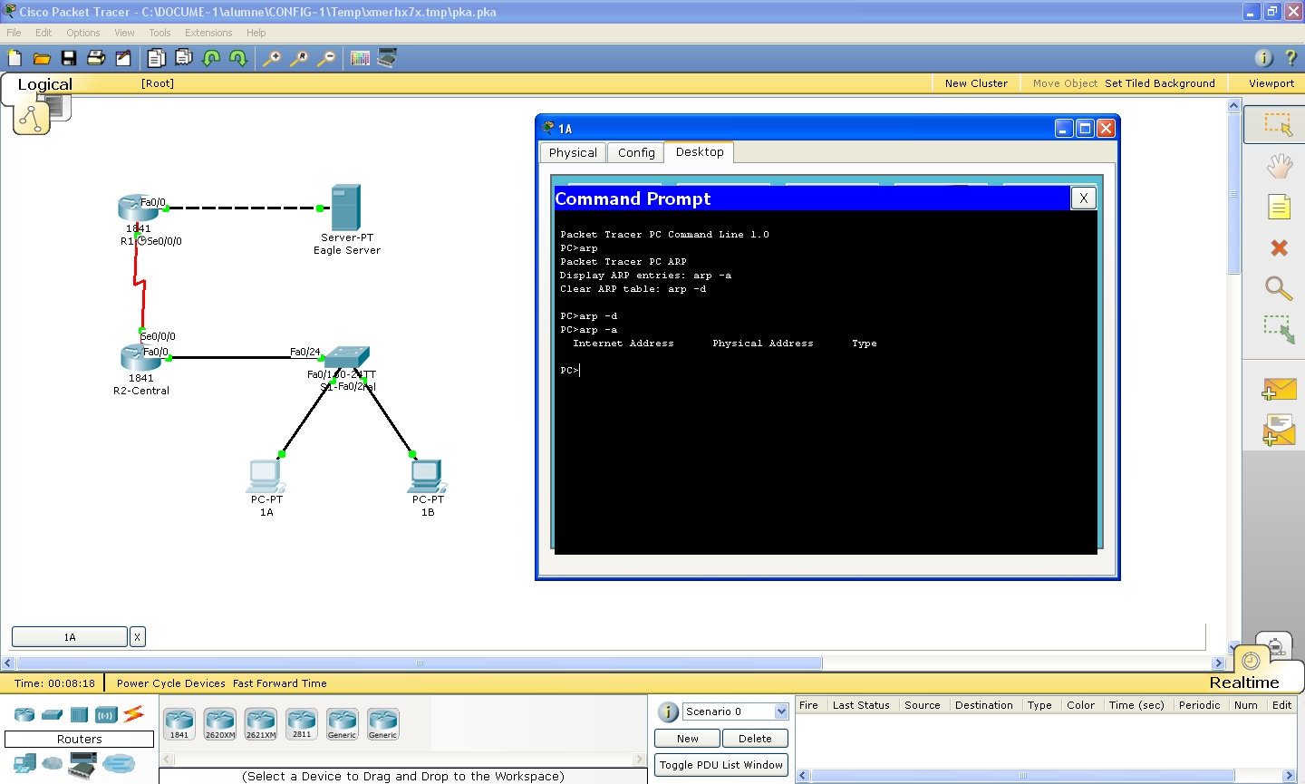Select the Switches device category

[52, 714]
